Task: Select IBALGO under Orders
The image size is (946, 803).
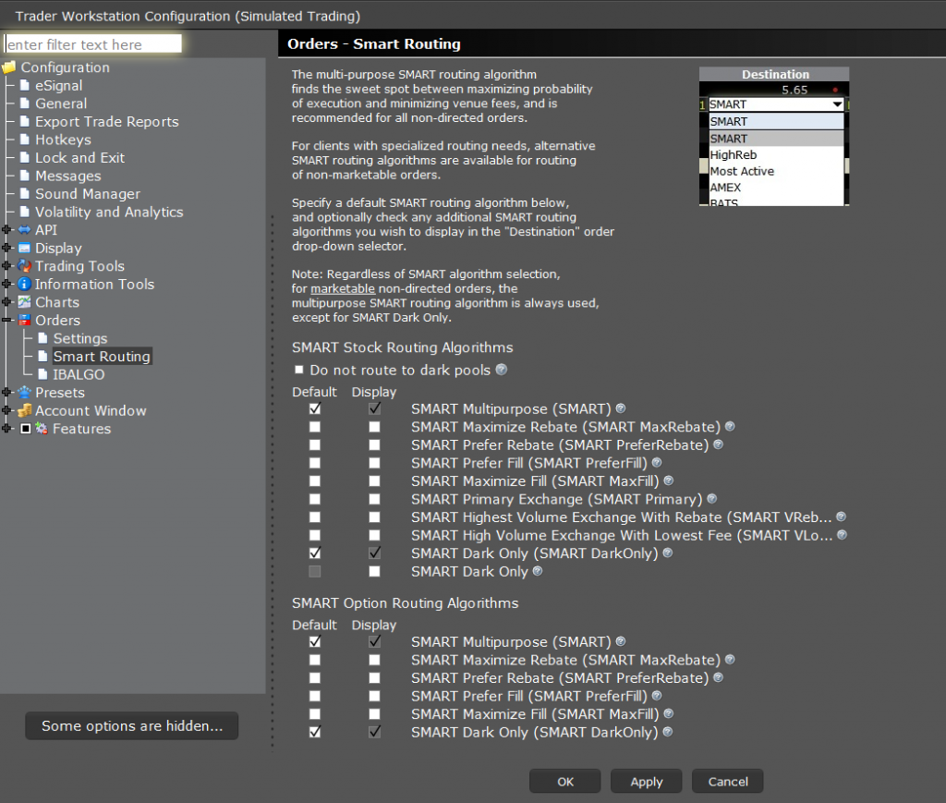Action: (x=79, y=374)
